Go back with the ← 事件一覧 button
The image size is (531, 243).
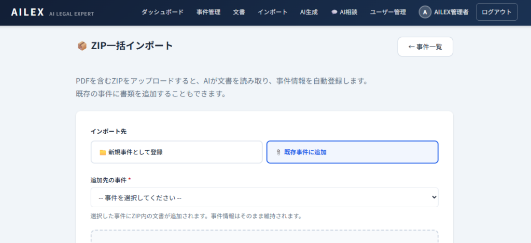click(x=425, y=47)
